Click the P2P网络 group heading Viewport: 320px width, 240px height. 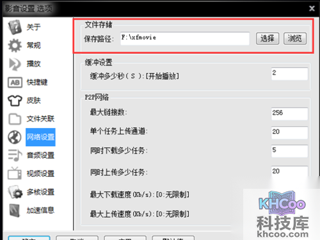point(97,97)
